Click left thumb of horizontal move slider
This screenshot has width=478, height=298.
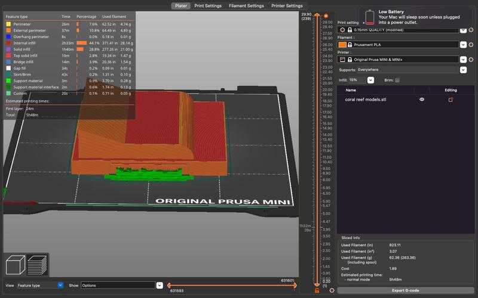[x=169, y=285]
